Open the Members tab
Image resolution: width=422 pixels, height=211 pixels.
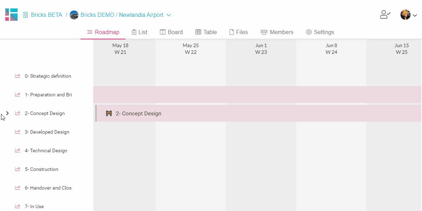tap(277, 32)
